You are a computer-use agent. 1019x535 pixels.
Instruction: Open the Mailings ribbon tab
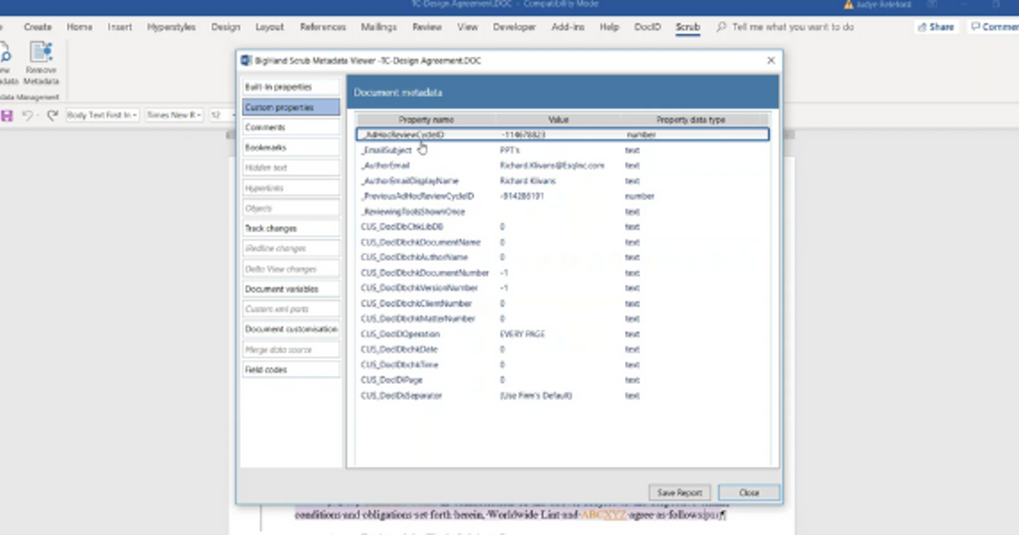378,26
